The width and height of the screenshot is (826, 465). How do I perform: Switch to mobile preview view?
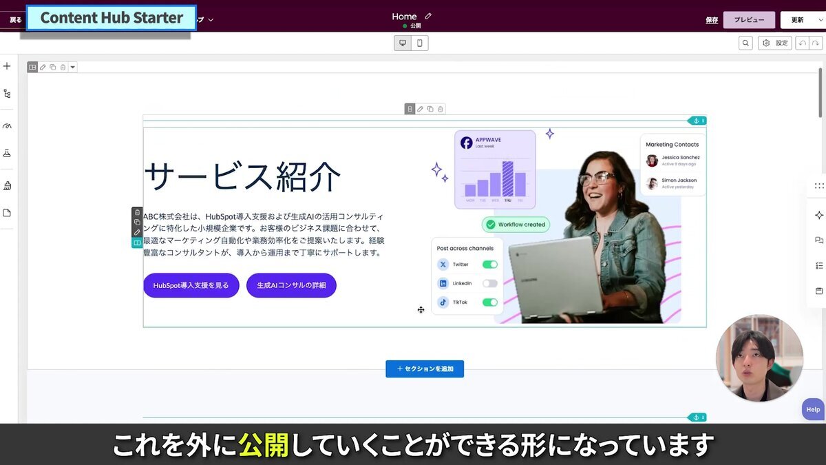pos(420,42)
